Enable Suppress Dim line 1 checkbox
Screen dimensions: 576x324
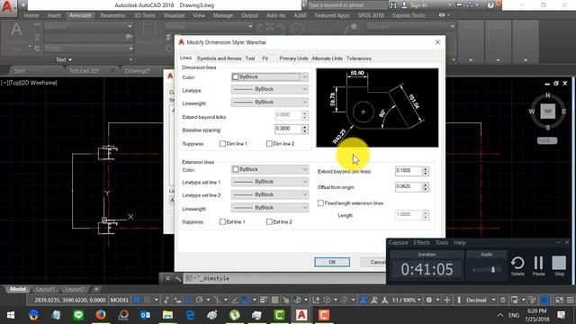[222, 144]
